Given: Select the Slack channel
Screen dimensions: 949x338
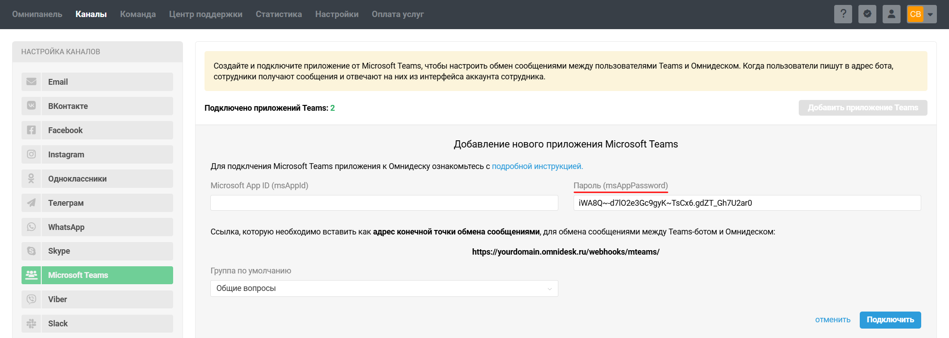Looking at the screenshot, I should pyautogui.click(x=97, y=324).
